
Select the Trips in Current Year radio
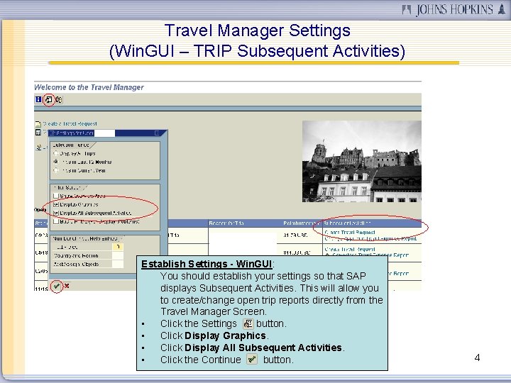56,170
